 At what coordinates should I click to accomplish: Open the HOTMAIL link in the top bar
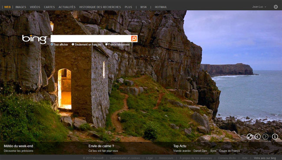click(161, 7)
